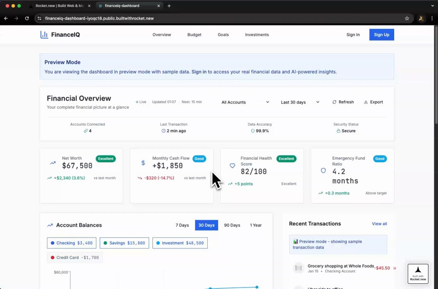Click the page vertical scrollbar
Screen dimensions: 438x289
pos(436,75)
